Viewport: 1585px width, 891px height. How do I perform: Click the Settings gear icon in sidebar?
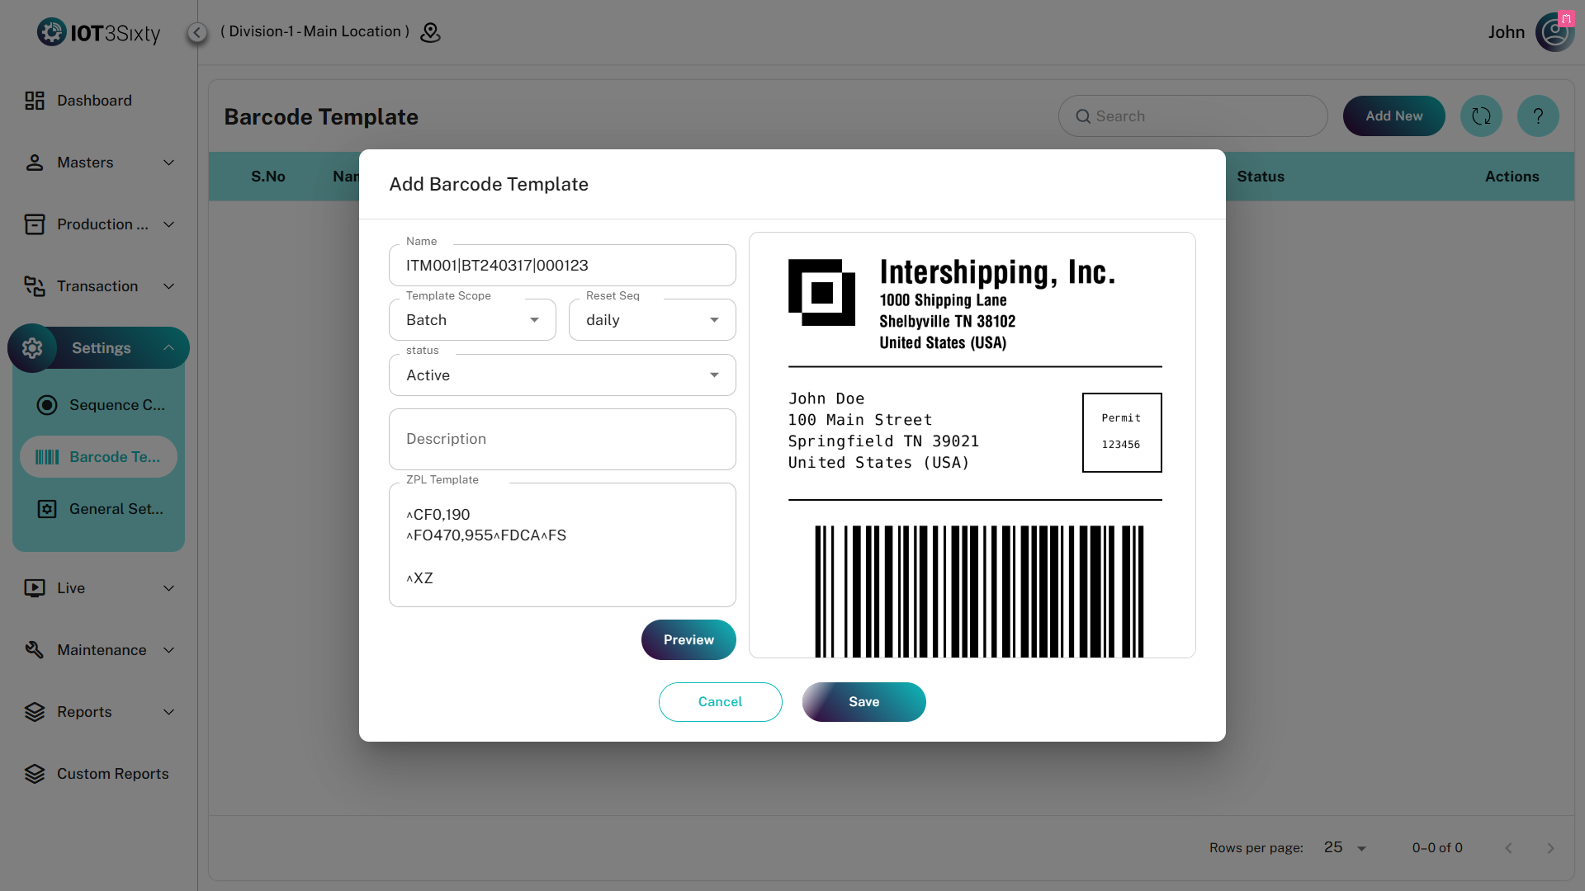(32, 348)
